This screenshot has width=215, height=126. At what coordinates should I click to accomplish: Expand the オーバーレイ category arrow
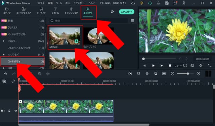[4, 55]
